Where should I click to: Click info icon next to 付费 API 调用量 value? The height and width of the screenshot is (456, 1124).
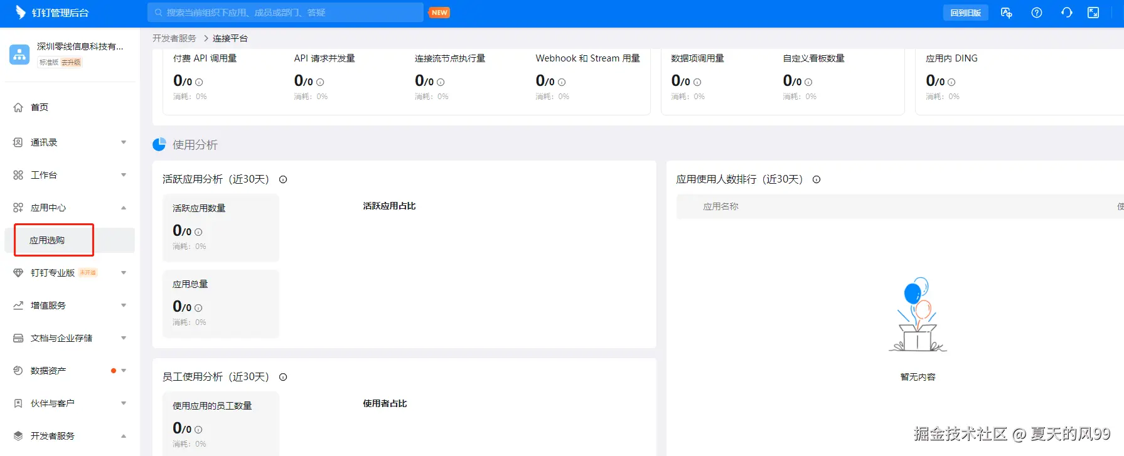click(199, 82)
